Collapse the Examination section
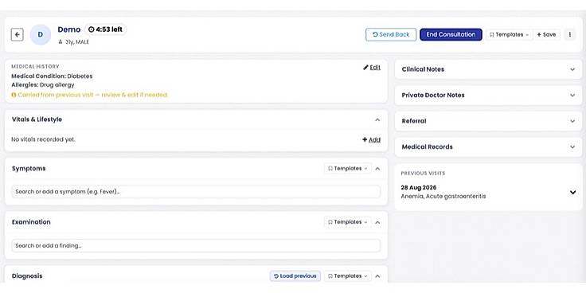The width and height of the screenshot is (586, 293). point(377,222)
